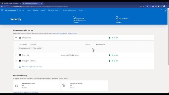Close the Additional security options tab
This screenshot has width=169, height=95.
point(41,3)
